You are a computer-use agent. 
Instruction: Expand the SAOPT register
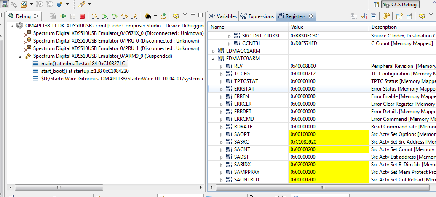pos(221,134)
